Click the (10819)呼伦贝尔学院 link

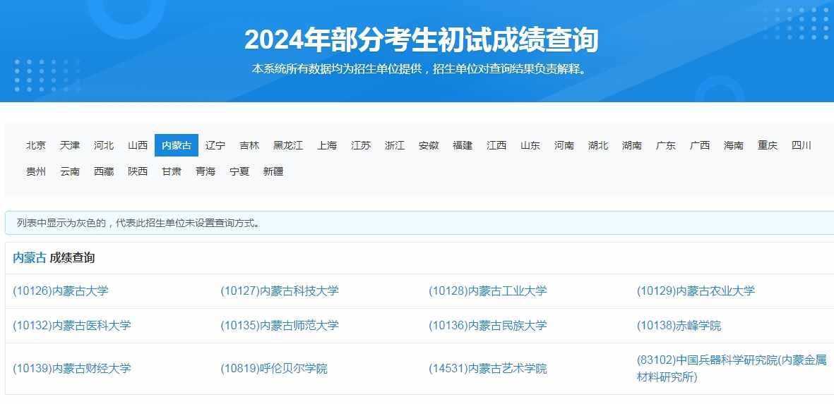coord(274,369)
